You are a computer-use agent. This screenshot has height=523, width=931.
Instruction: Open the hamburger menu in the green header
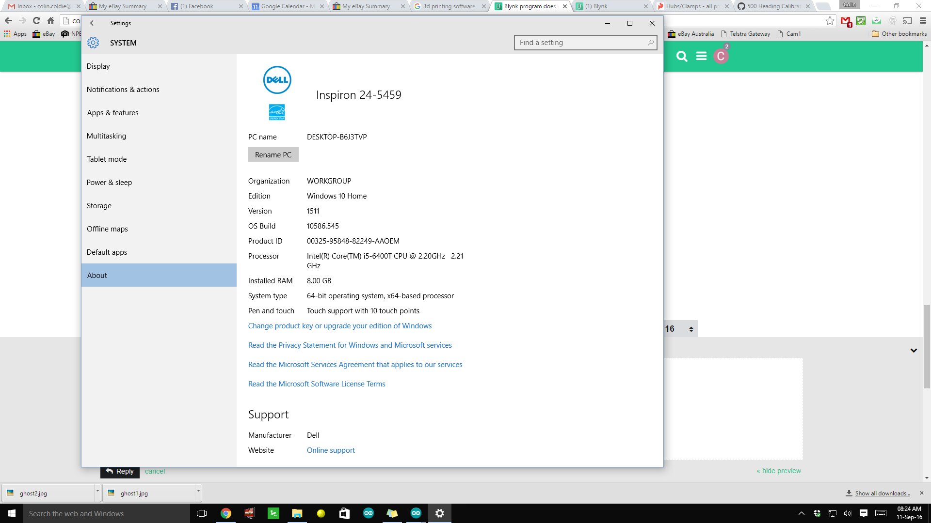click(x=701, y=56)
